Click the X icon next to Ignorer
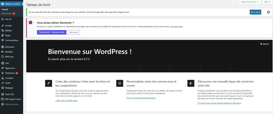This screenshot has height=114, width=273. point(261,44)
